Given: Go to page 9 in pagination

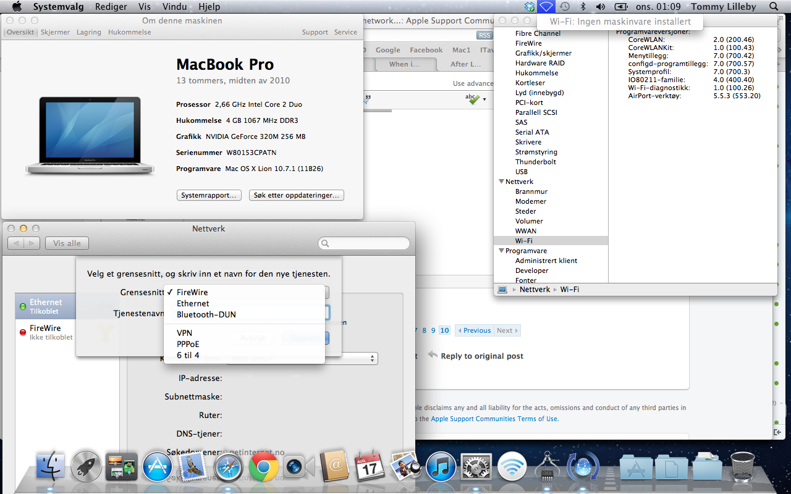Looking at the screenshot, I should (x=433, y=330).
